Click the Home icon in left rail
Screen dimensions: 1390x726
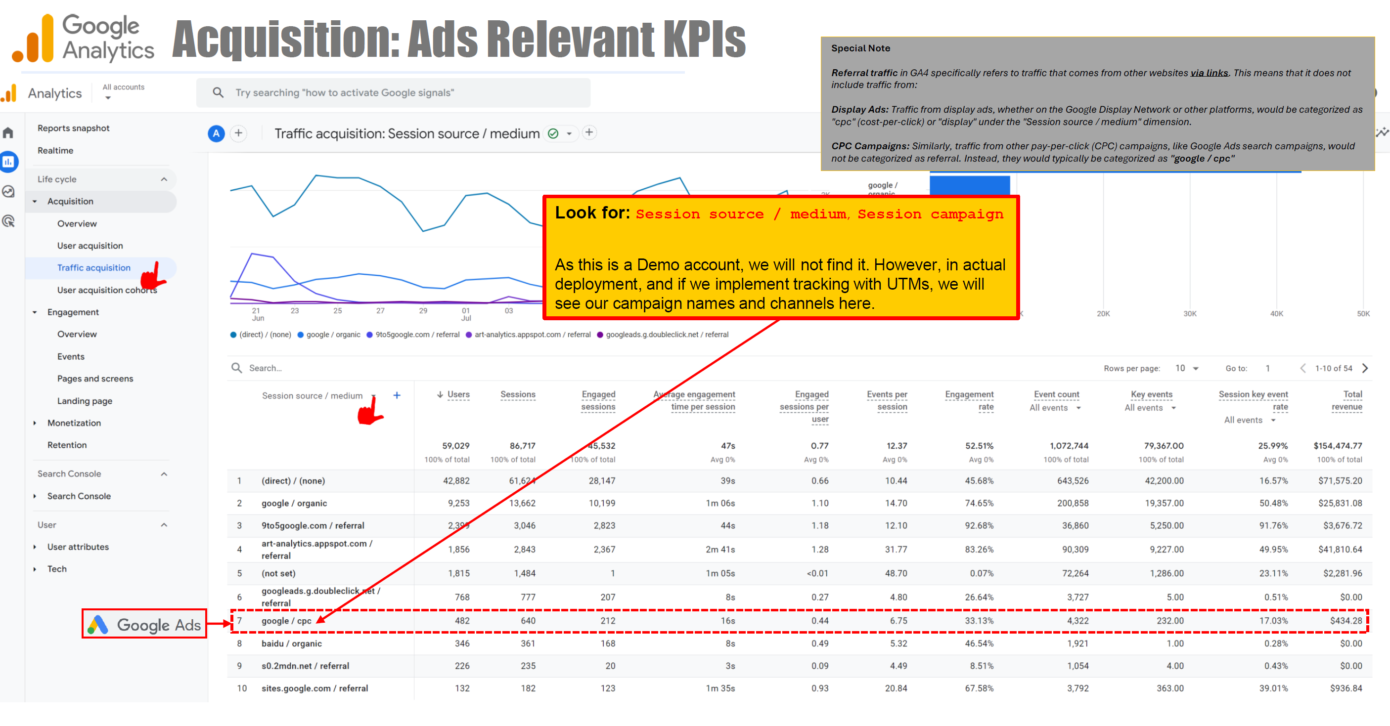8,132
